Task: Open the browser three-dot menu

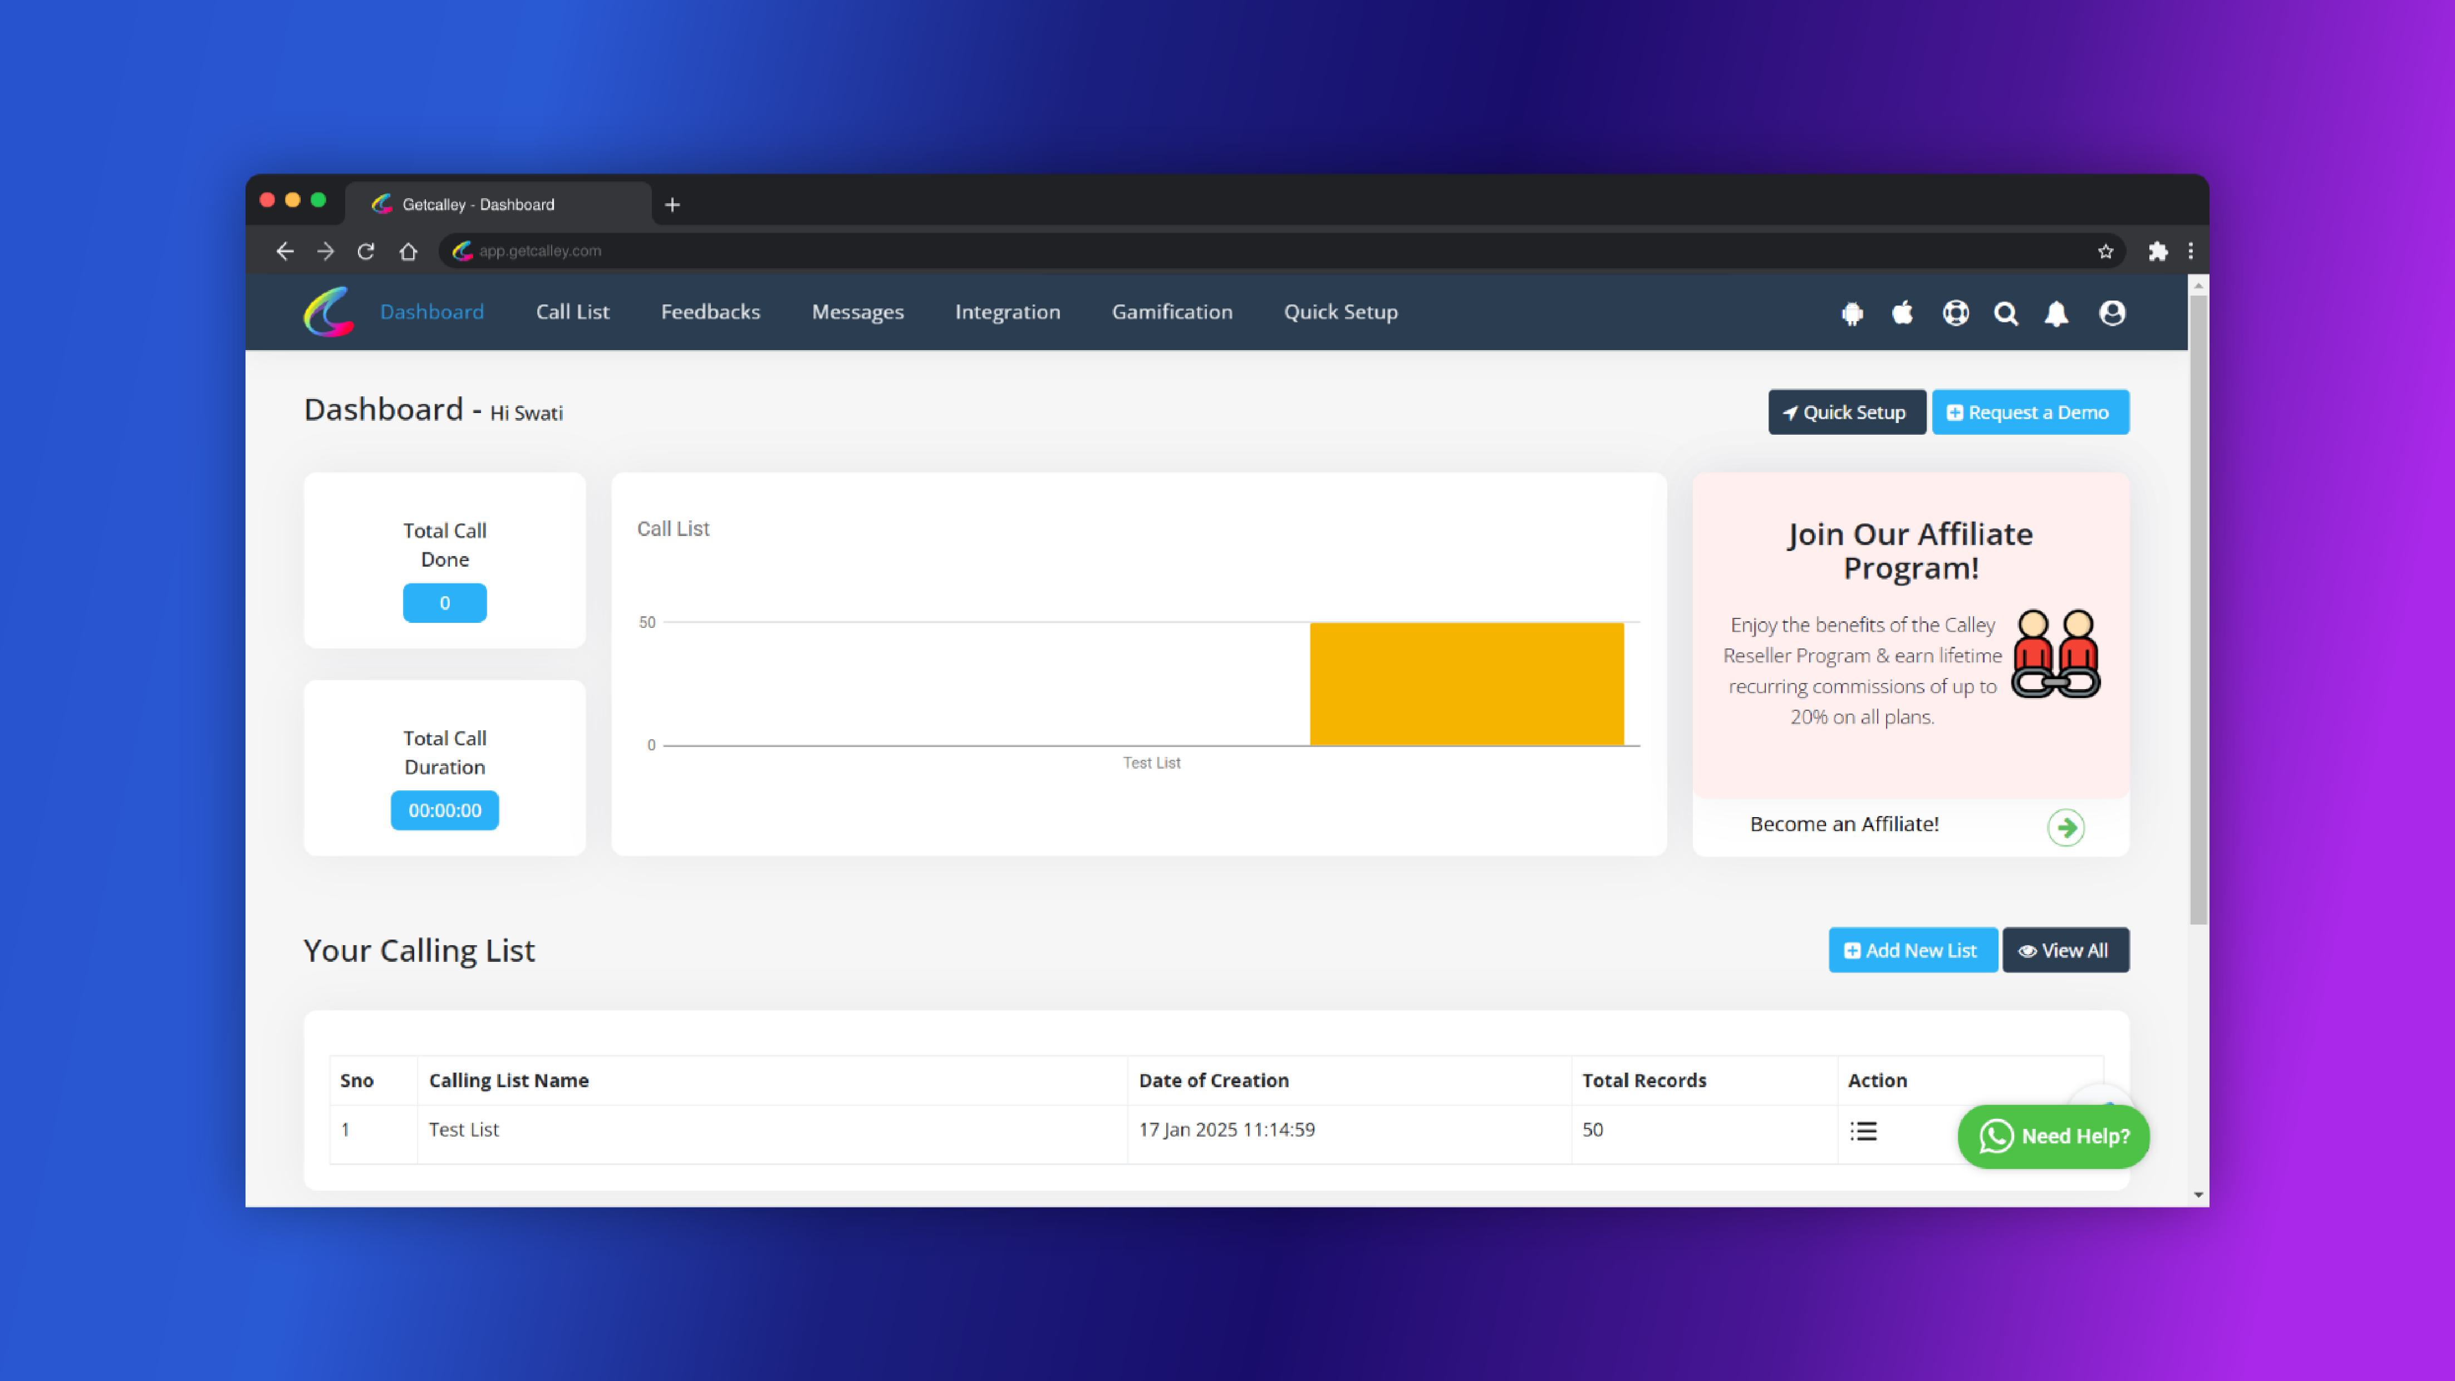Action: tap(2191, 250)
